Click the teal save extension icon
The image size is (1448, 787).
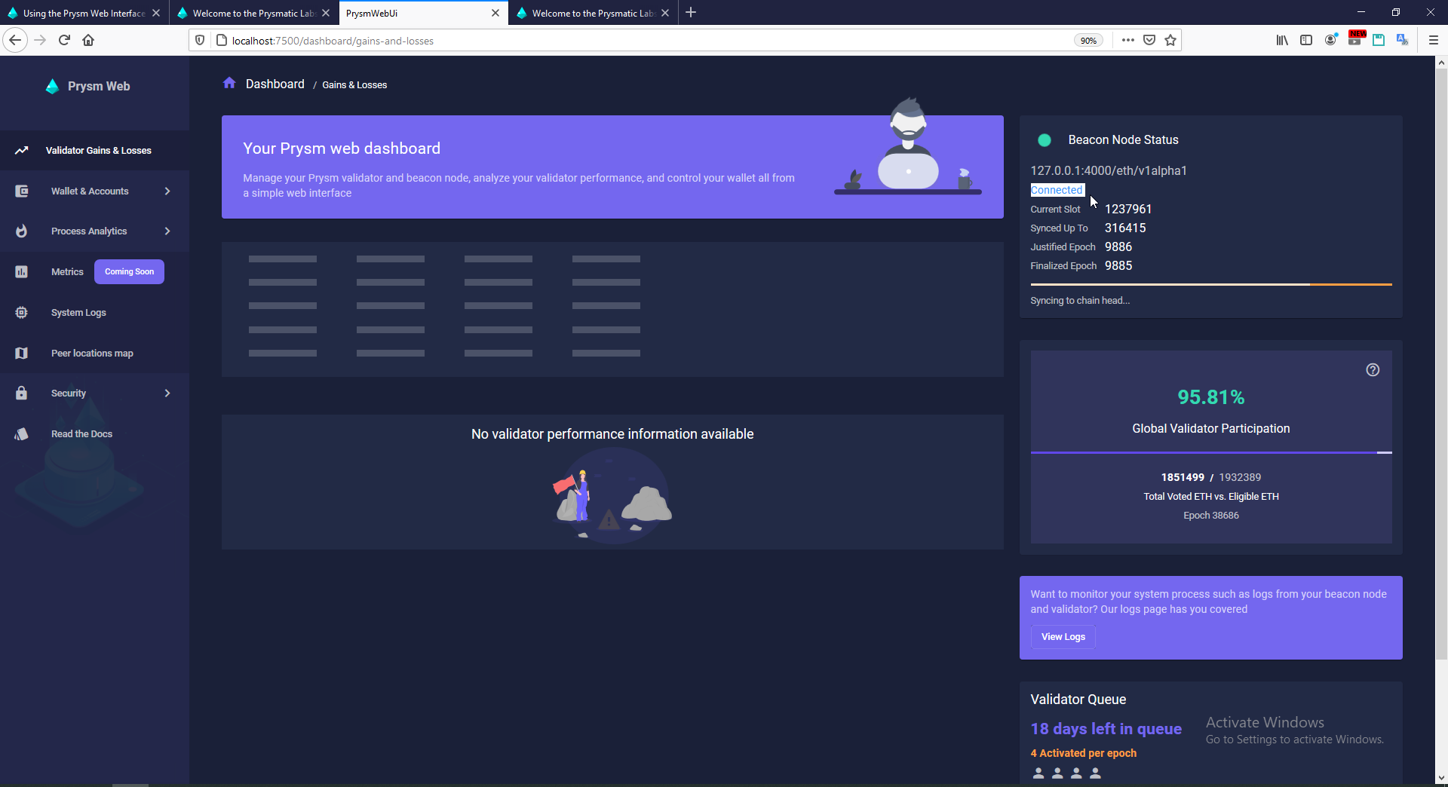coord(1379,41)
